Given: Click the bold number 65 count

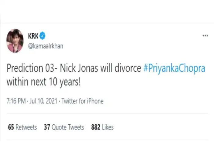Looking at the screenshot, I should click(11, 127).
